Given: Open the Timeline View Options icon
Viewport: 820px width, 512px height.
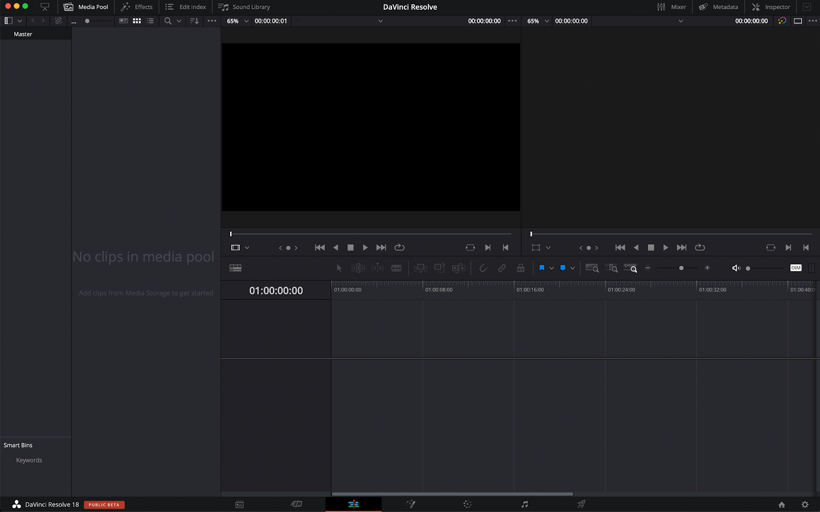Looking at the screenshot, I should [235, 268].
